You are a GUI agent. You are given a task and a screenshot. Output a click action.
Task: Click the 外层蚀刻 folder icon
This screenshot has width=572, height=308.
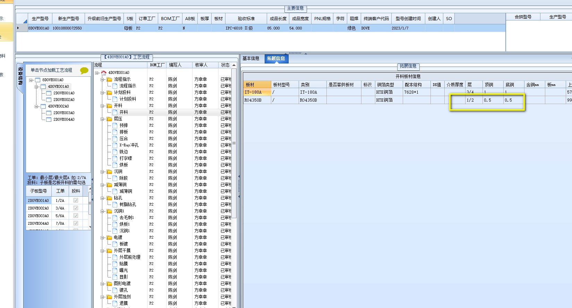109,297
